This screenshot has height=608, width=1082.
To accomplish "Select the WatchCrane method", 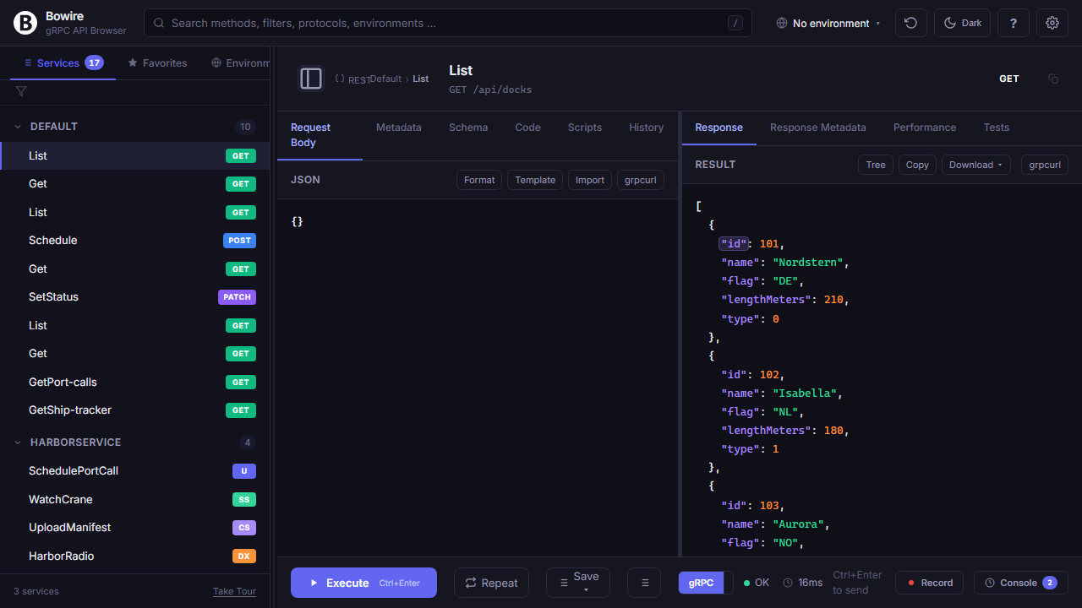I will click(x=135, y=500).
